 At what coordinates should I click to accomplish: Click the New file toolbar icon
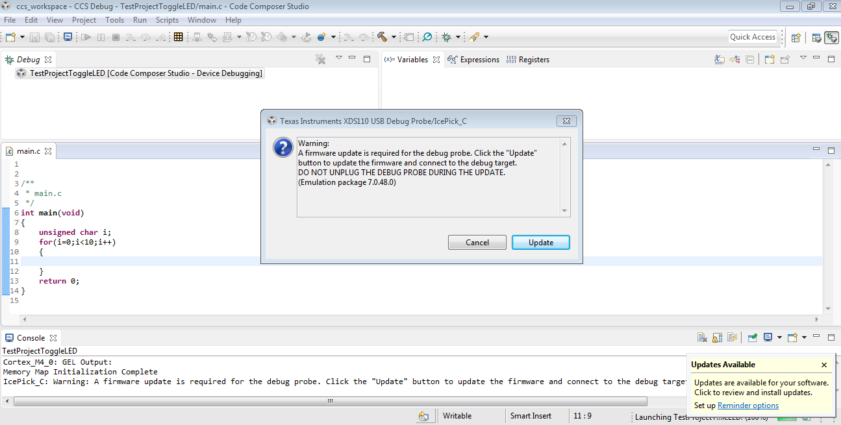(x=10, y=37)
